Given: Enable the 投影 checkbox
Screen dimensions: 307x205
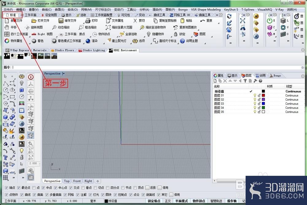Looking at the screenshot, I should pyautogui.click(x=147, y=188).
